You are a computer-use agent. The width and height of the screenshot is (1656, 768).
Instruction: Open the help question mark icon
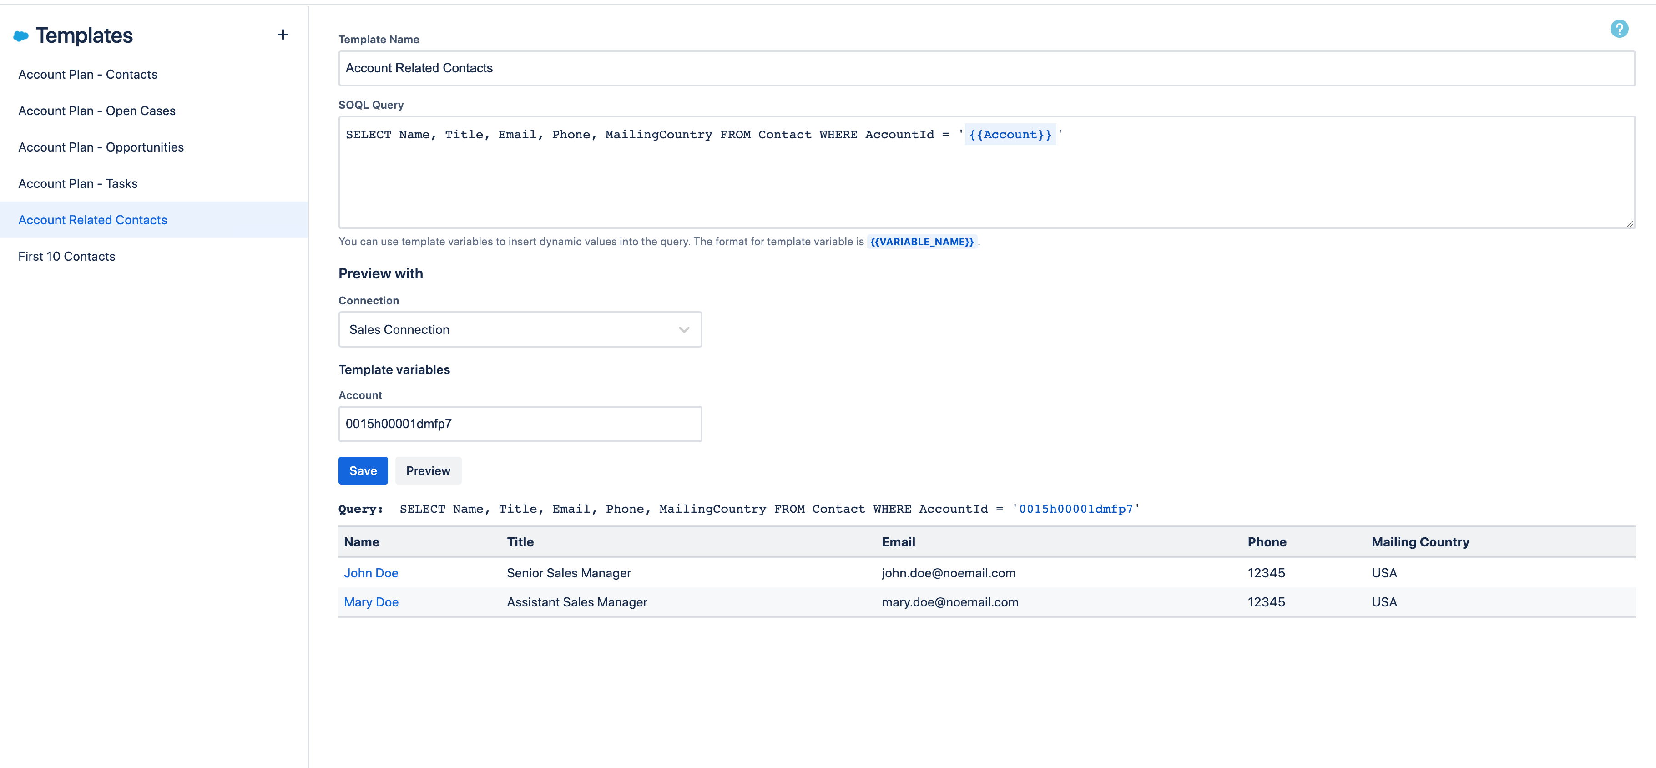pos(1618,29)
